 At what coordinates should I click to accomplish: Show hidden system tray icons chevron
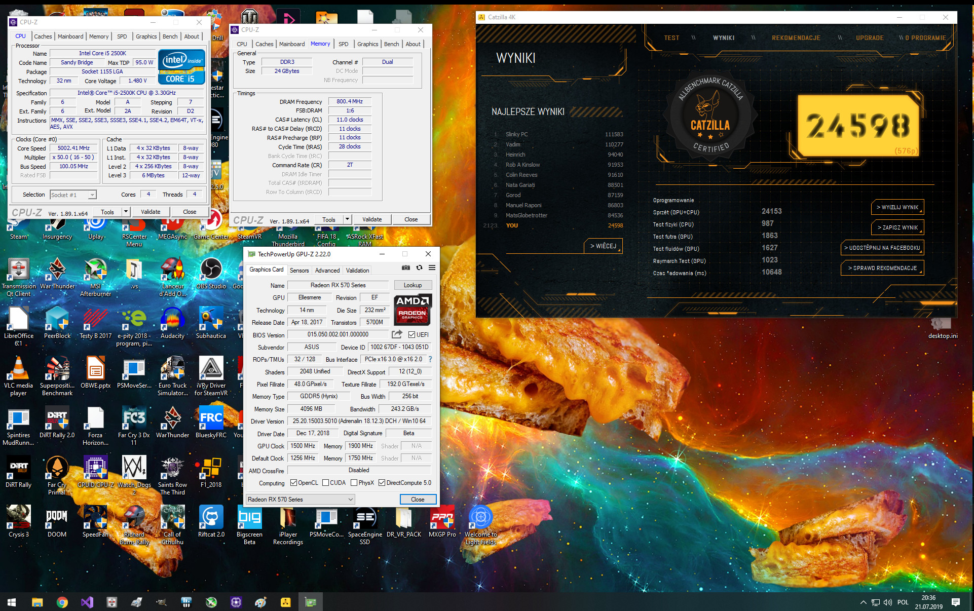coord(863,602)
